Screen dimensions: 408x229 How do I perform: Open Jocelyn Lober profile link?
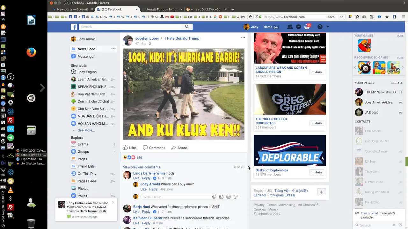[x=147, y=38]
